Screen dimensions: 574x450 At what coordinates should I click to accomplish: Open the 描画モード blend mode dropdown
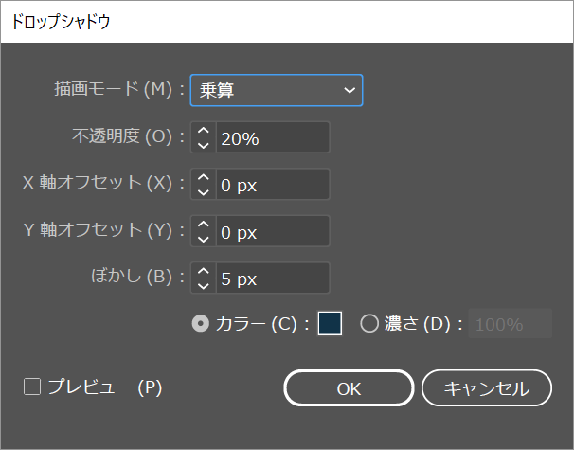(x=276, y=90)
